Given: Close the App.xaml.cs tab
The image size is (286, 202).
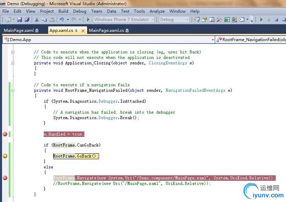Looking at the screenshot, I should click(83, 30).
